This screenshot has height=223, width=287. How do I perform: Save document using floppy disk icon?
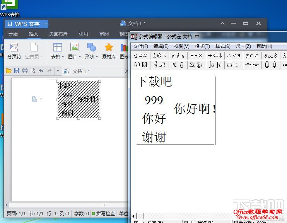[17, 71]
